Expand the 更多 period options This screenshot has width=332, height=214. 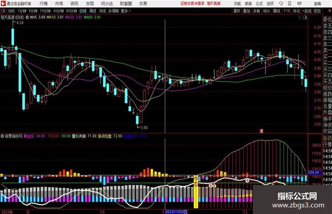click(126, 11)
